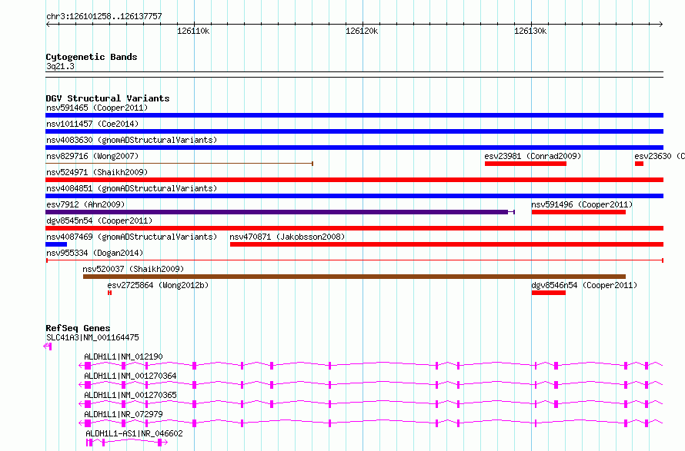
Task: Select the red nsv470871 (Jakobsson2008) bar
Action: pyautogui.click(x=447, y=244)
